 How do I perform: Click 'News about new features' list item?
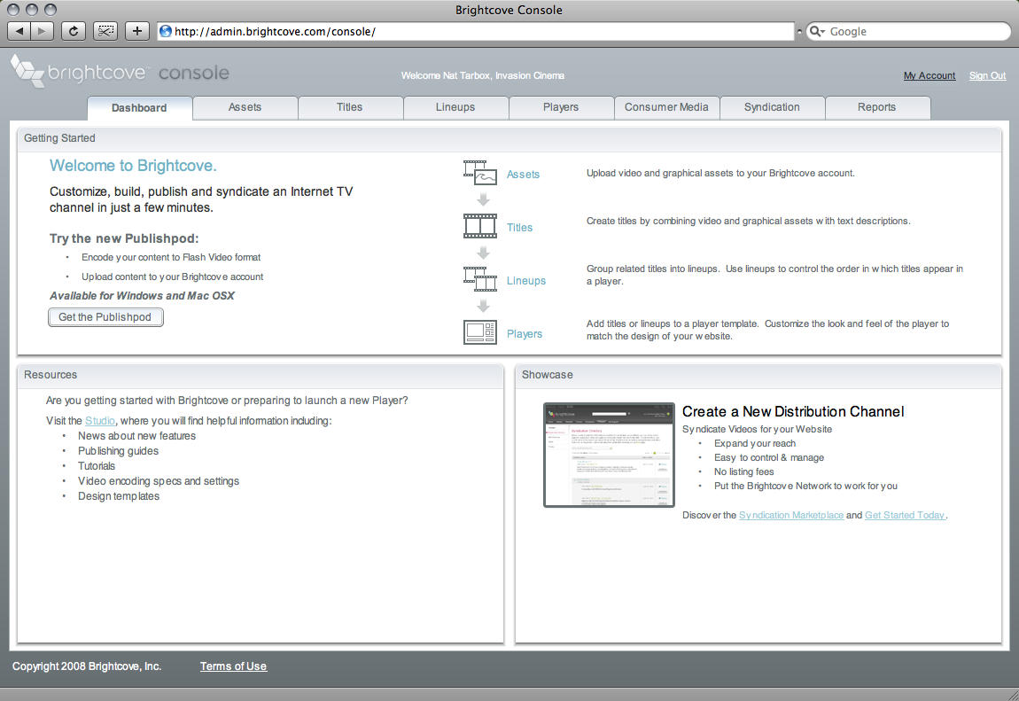[x=137, y=436]
